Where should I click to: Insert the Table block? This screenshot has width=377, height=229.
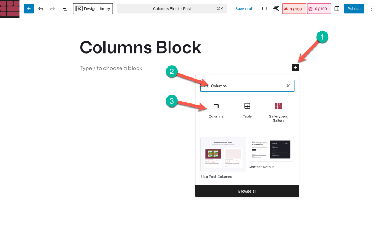coord(247,110)
